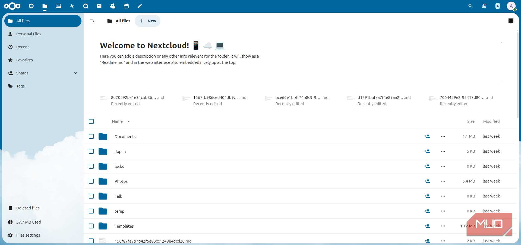Sort files by Modified column
The height and width of the screenshot is (245, 521).
click(x=491, y=121)
